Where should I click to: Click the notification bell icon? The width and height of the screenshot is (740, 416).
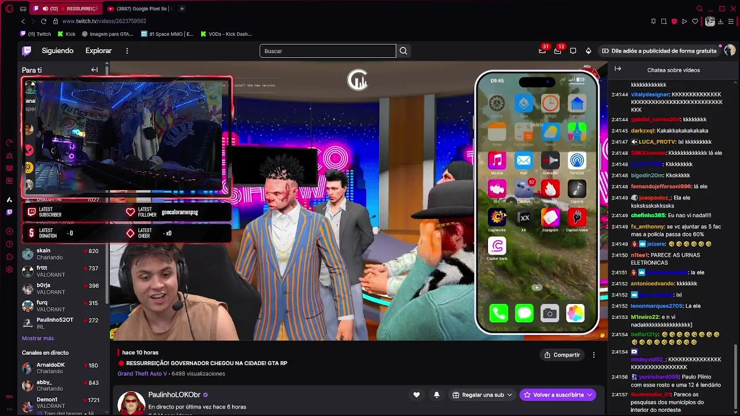(436, 395)
